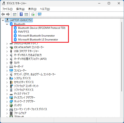The width and height of the screenshot is (124, 123).
Task: Collapse the LAPTOP-GV0UC7S2 root node
Action: pyautogui.click(x=3, y=20)
